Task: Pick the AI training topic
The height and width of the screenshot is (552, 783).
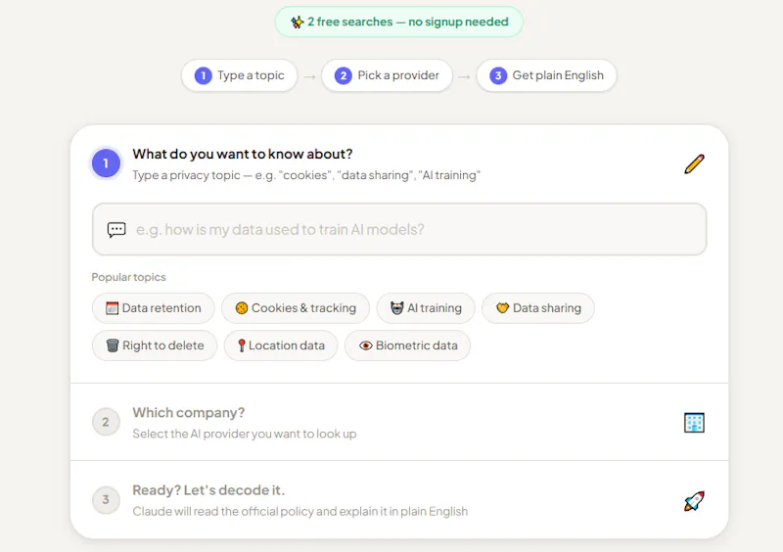Action: pos(426,308)
